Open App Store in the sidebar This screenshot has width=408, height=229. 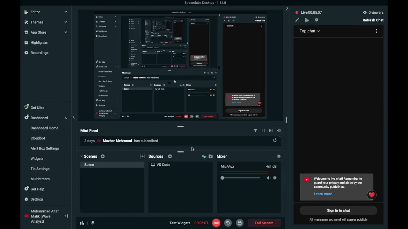(x=38, y=32)
